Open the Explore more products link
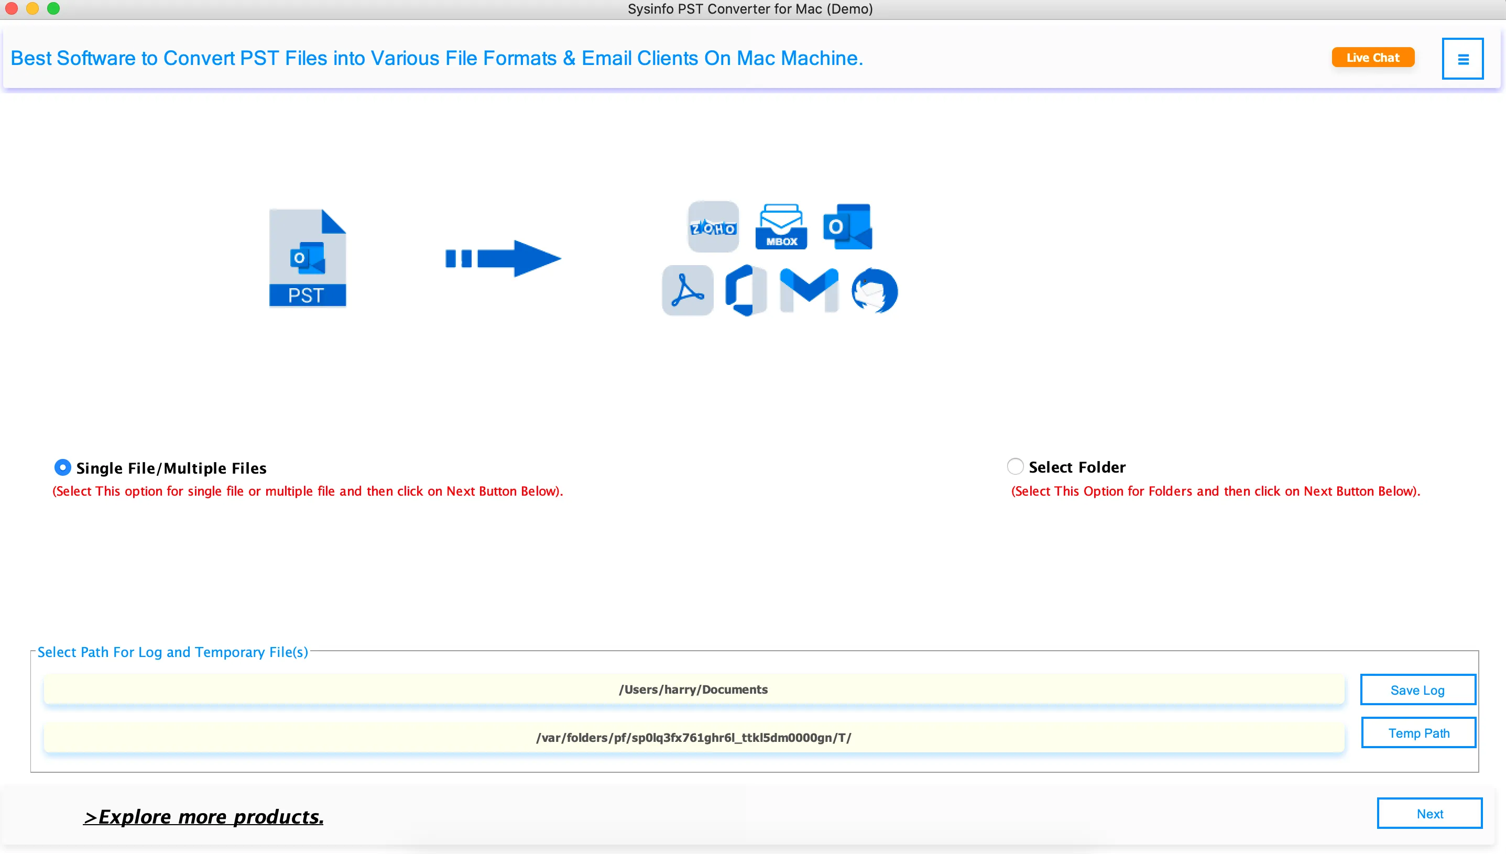The height and width of the screenshot is (854, 1506). [203, 816]
